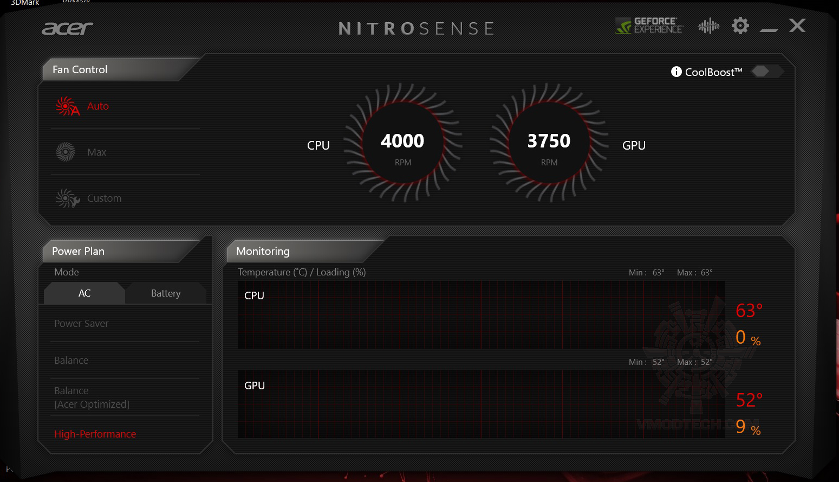839x482 pixels.
Task: Click the CoolBoost info icon
Action: (x=677, y=72)
